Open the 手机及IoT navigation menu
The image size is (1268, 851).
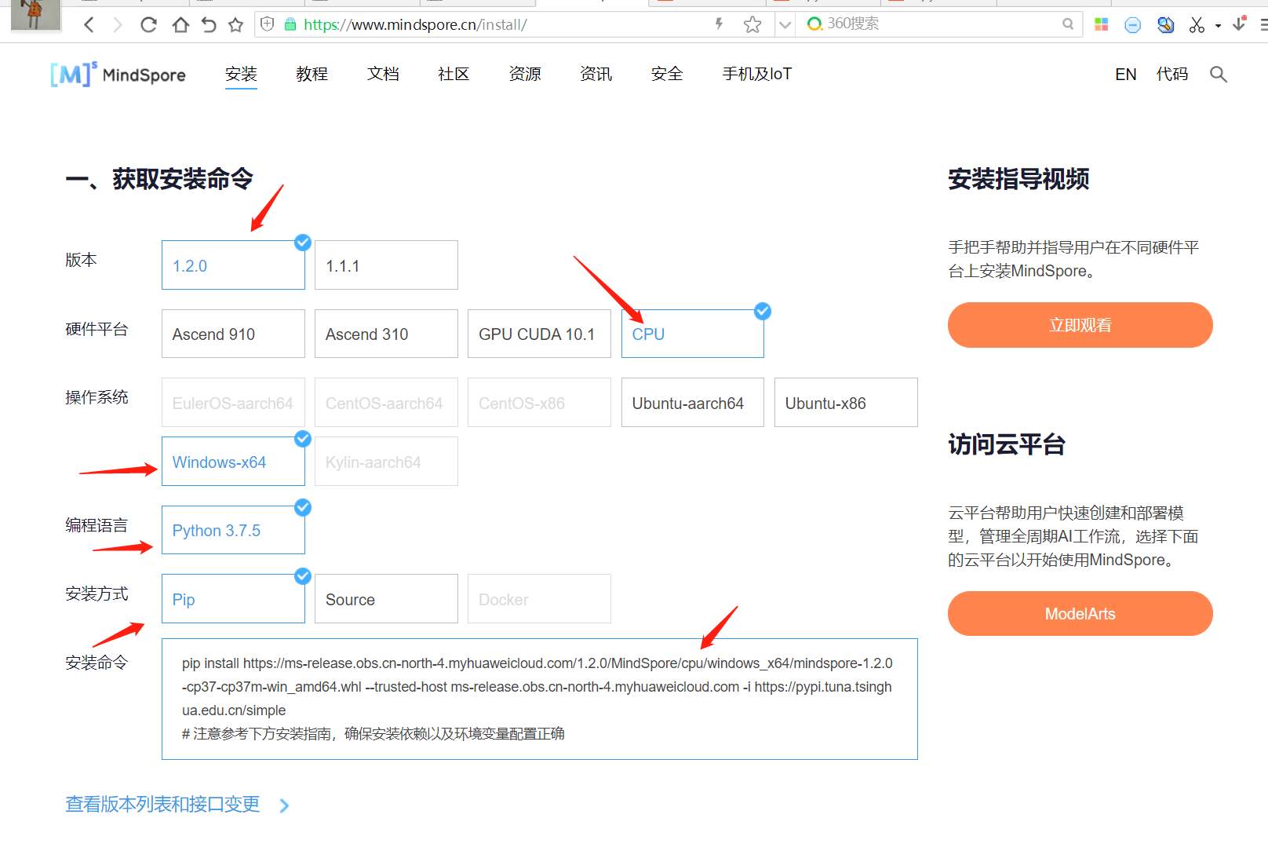tap(757, 74)
